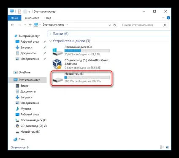Click the magnifier search icon
179x158 pixels.
tap(165, 25)
